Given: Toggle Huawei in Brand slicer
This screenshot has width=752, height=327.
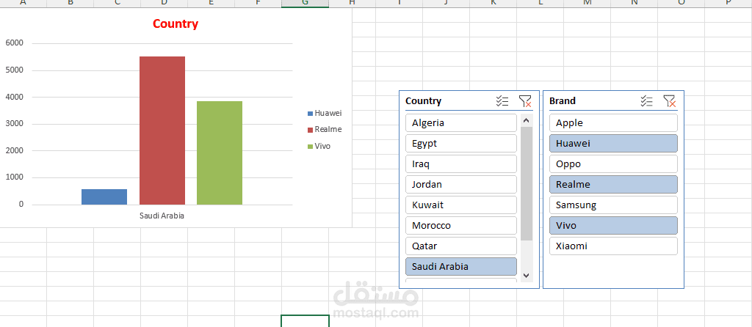Looking at the screenshot, I should pos(613,143).
